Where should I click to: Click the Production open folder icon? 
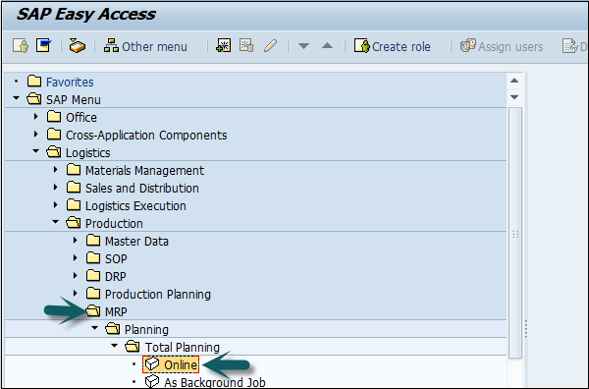[x=74, y=223]
